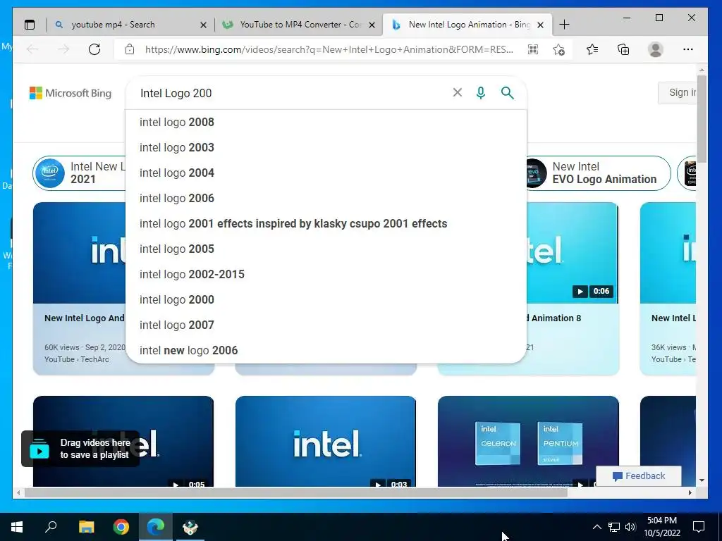
Task: Select the Intel New Logo 2021 chip
Action: [79, 173]
